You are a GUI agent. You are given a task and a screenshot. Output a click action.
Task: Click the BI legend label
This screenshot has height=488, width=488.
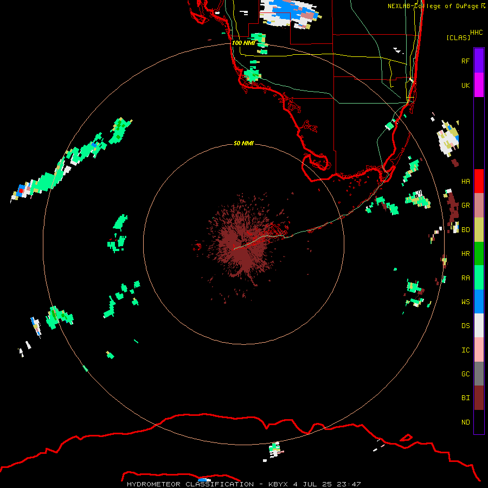coord(466,398)
